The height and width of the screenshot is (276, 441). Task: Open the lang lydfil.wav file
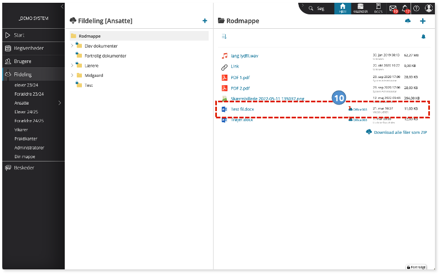pyautogui.click(x=245, y=56)
